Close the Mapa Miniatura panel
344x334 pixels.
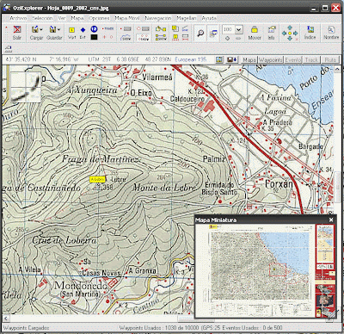331,220
